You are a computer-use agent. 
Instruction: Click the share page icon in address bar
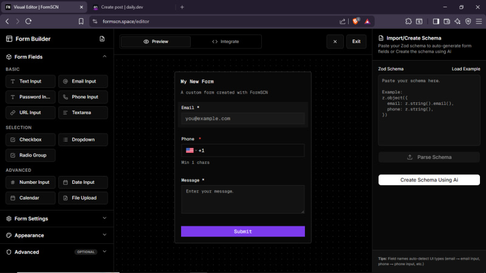(342, 21)
